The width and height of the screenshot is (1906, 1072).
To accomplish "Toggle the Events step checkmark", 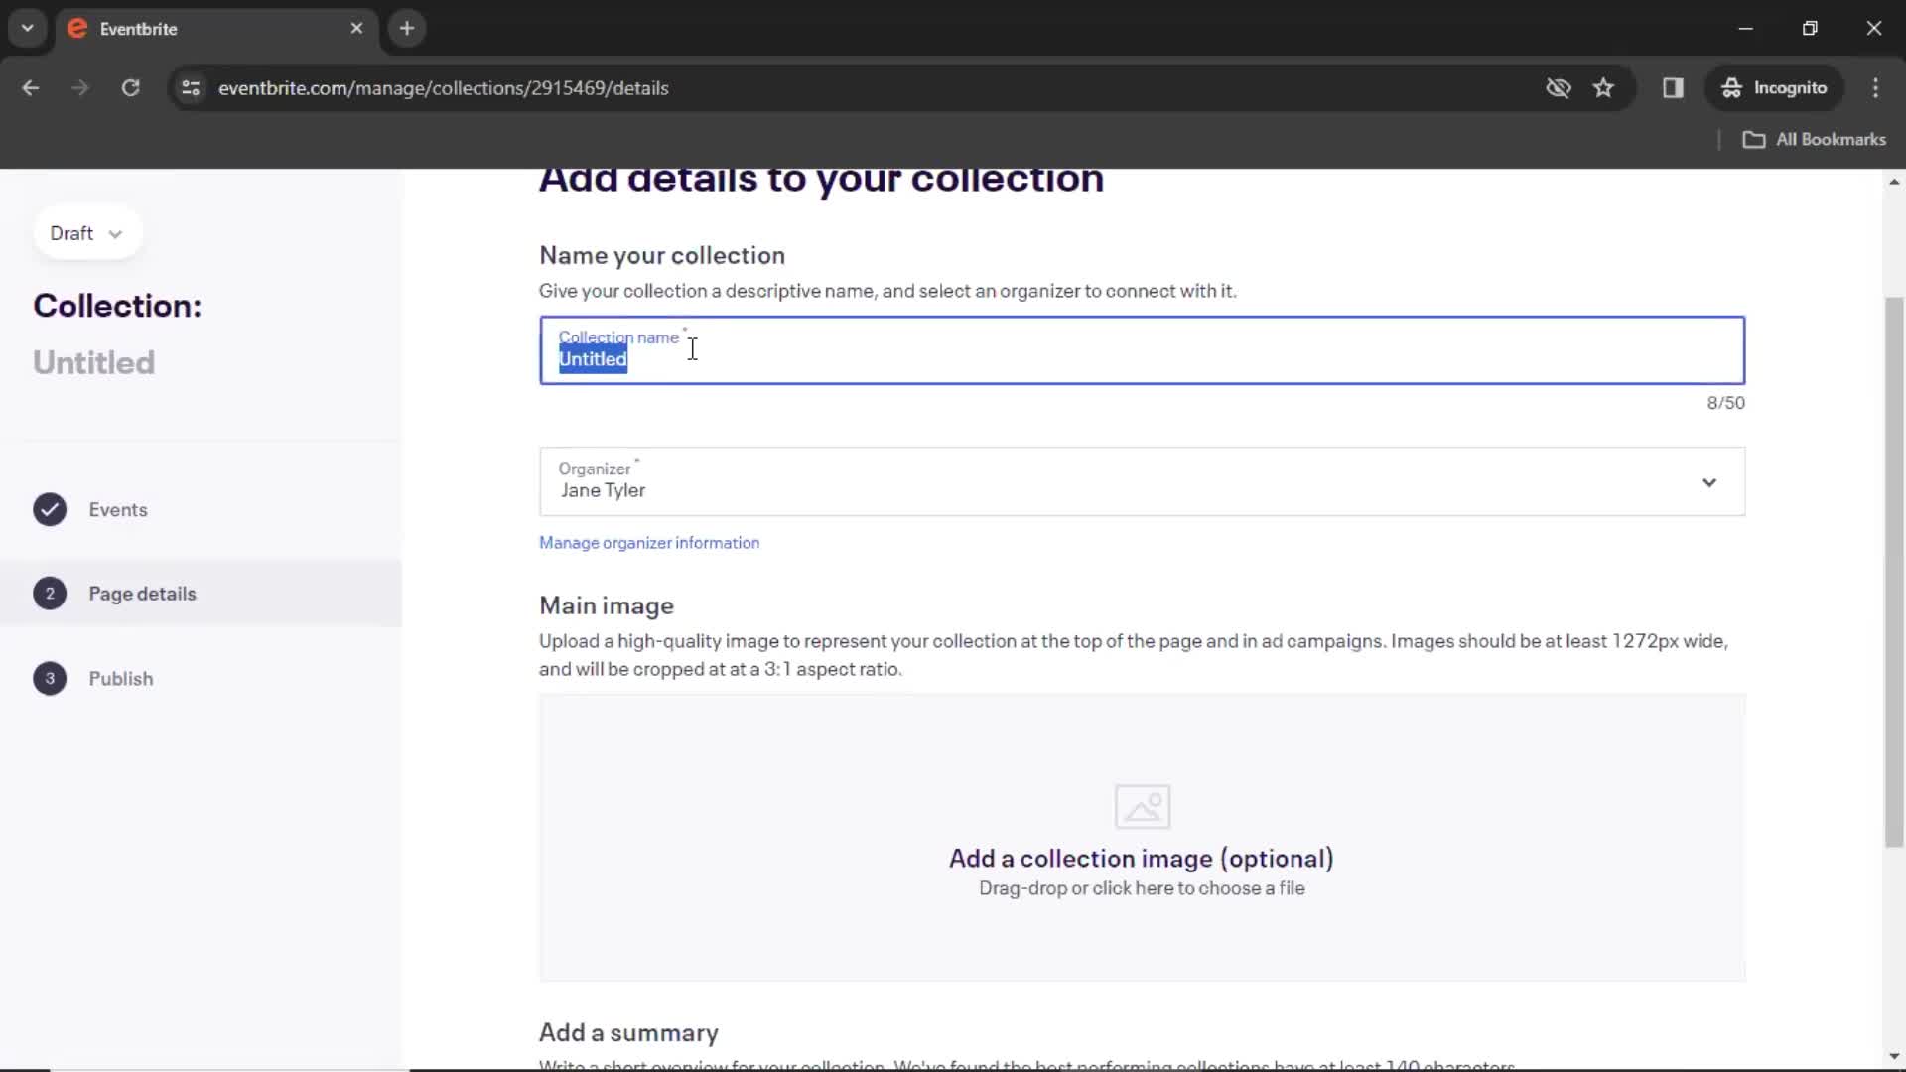I will click(50, 509).
